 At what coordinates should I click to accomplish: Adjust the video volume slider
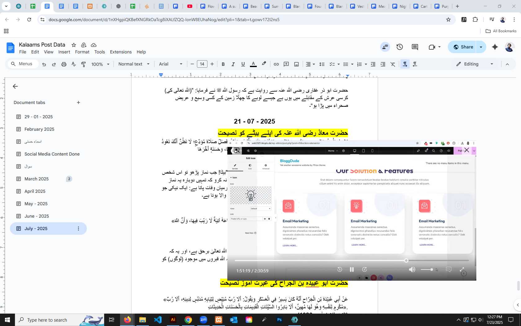[x=427, y=269]
